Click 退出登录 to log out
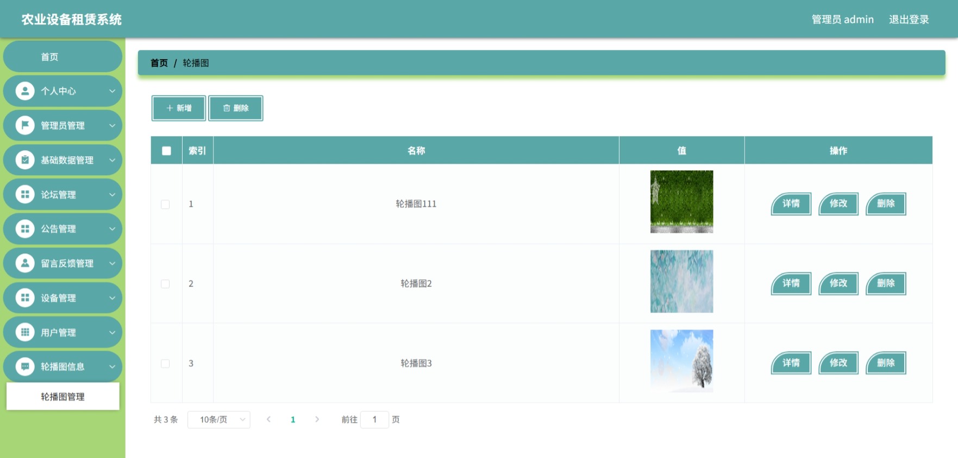The image size is (958, 458). tap(909, 20)
